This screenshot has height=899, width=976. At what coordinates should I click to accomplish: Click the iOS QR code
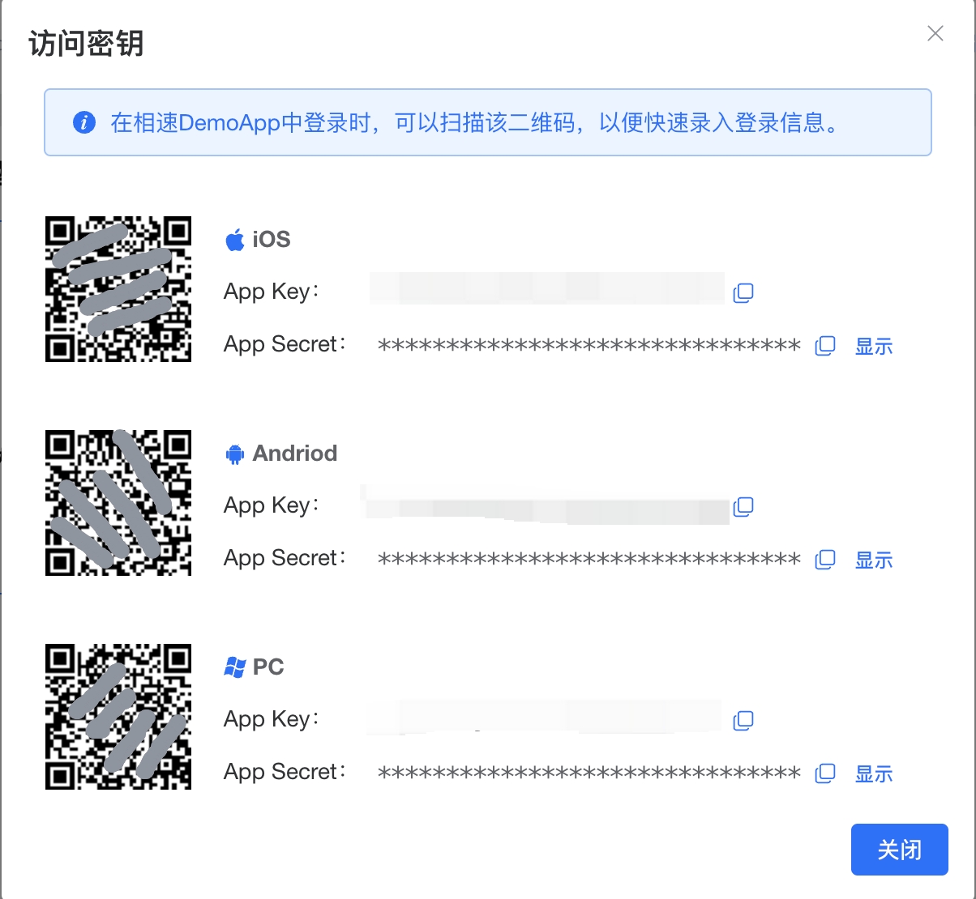point(118,289)
